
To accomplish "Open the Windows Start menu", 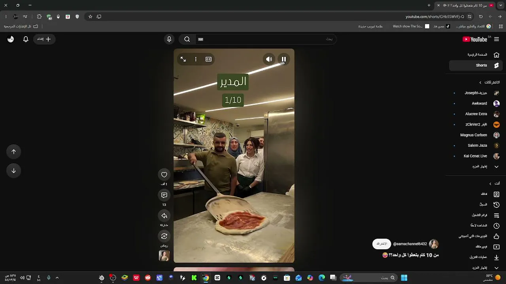I will coord(404,278).
